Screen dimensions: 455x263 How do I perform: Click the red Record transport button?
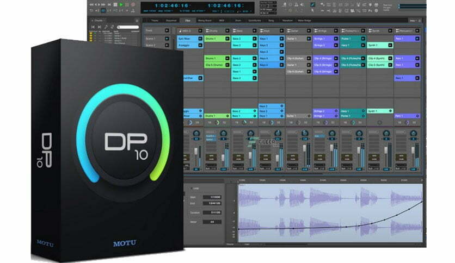133,5
